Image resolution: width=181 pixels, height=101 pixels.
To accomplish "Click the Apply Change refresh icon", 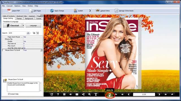I will pyautogui.click(x=52, y=11).
